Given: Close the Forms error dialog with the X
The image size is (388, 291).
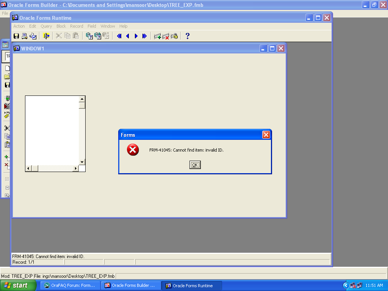Looking at the screenshot, I should tap(266, 135).
